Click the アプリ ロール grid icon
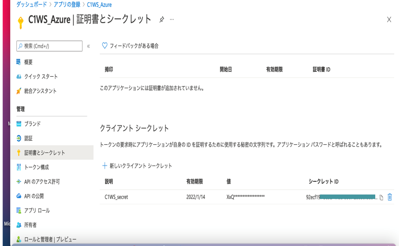The image size is (399, 246). (19, 210)
